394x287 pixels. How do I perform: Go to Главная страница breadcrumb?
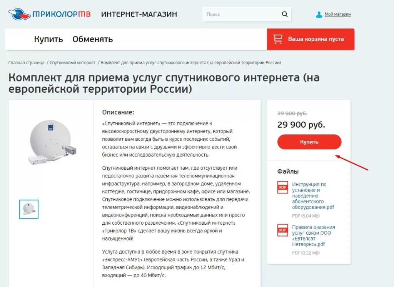(x=26, y=63)
